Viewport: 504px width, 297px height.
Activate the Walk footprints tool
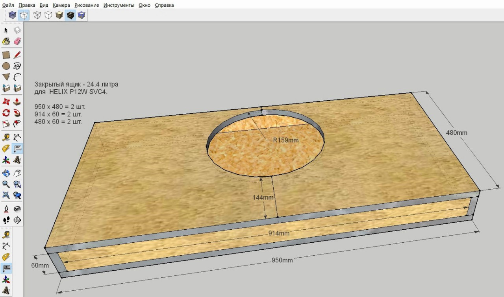(6, 220)
